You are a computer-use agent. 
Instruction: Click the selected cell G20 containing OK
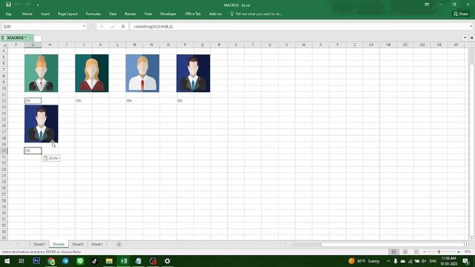pos(33,151)
